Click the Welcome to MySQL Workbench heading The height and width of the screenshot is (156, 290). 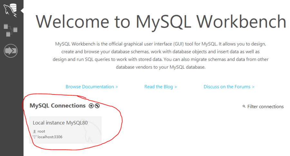point(161,22)
